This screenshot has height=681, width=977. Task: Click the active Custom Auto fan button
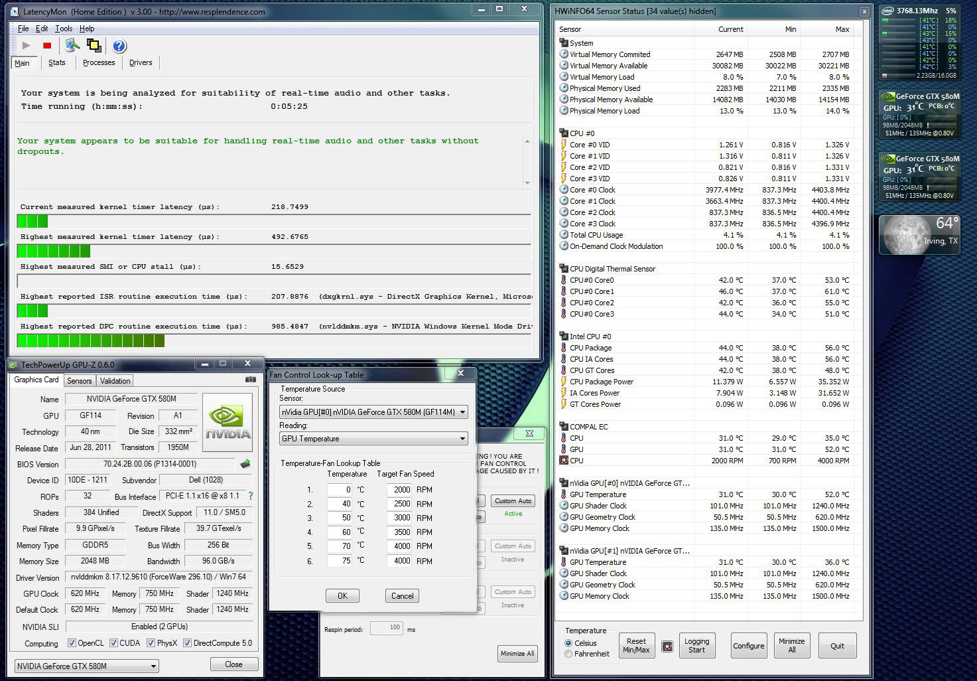(513, 501)
